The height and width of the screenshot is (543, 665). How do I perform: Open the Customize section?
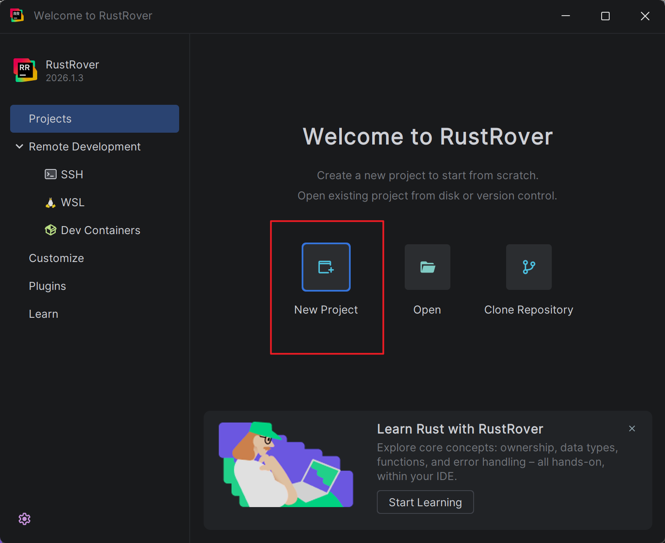click(95, 258)
